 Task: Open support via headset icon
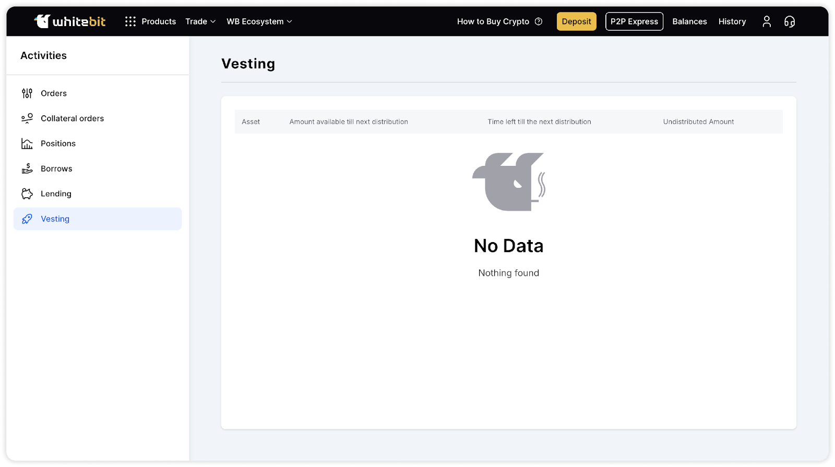(789, 21)
